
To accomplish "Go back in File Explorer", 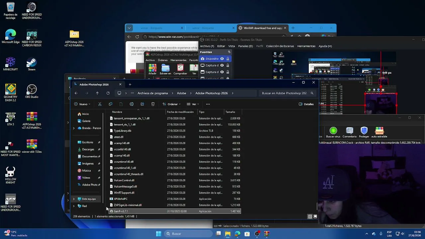I will pos(76,93).
